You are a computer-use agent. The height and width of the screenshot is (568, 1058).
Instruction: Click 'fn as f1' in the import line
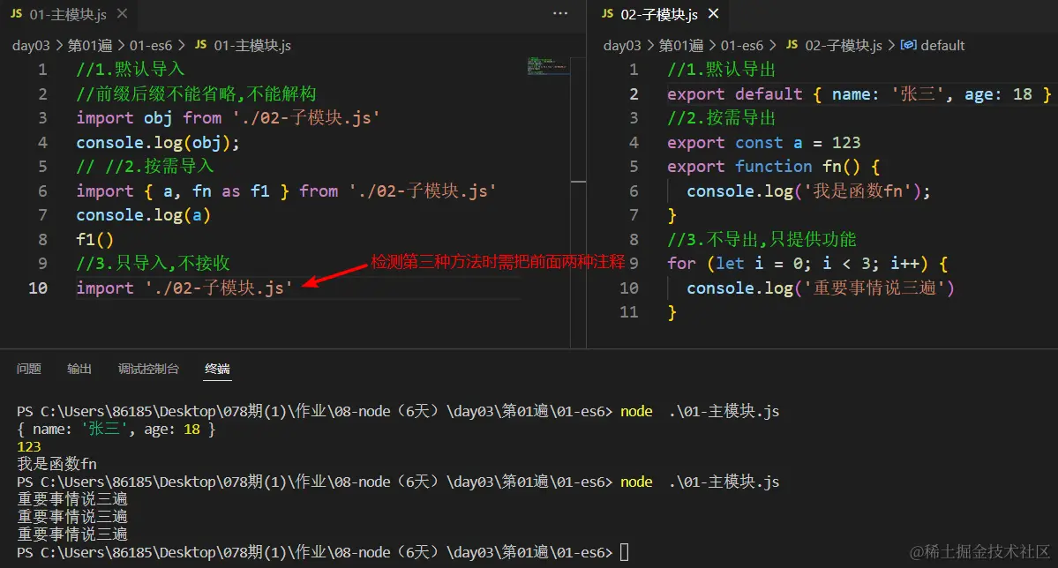click(x=231, y=191)
